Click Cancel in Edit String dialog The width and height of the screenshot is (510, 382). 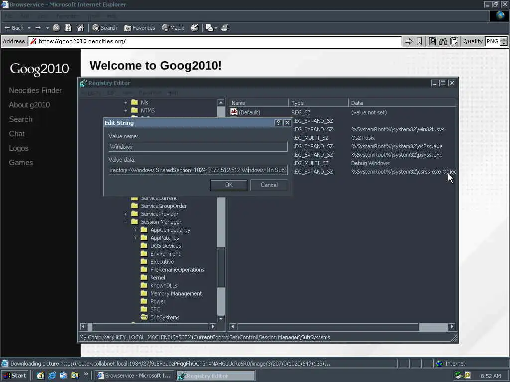[x=269, y=185]
